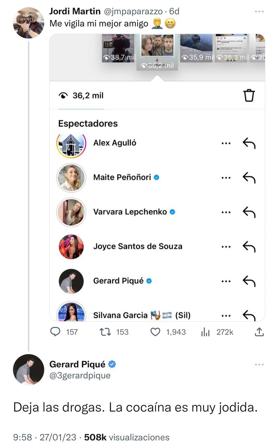The width and height of the screenshot is (278, 446).
Task: Open three-dot menu beside Maite Peñoñori
Action: [226, 177]
